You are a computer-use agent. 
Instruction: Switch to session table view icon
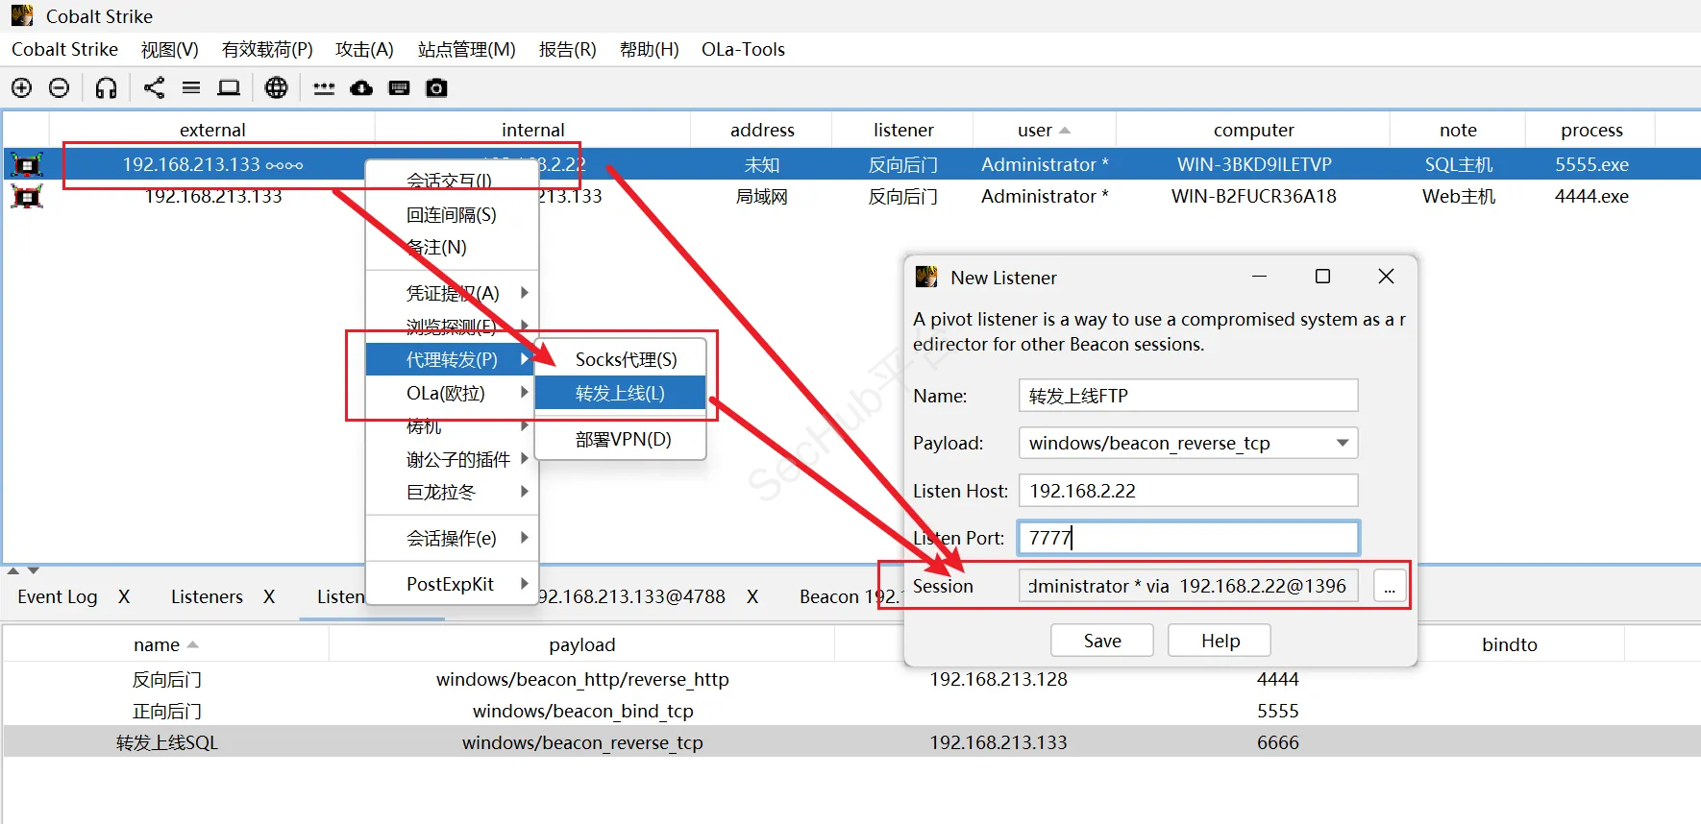(191, 88)
